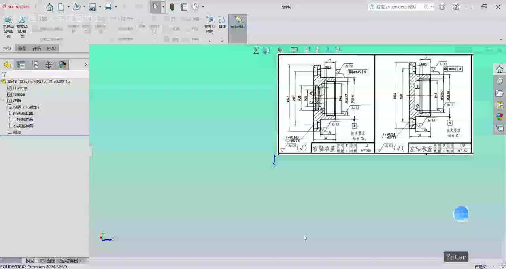Open the SOLIDWORKS logo menu arrow
This screenshot has width=506, height=269.
click(36, 7)
